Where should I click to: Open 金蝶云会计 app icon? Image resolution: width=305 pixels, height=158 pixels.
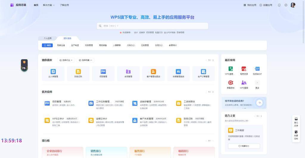pos(91,120)
